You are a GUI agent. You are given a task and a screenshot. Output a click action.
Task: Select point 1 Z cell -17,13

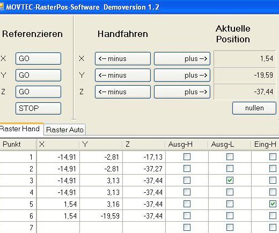[x=144, y=157]
